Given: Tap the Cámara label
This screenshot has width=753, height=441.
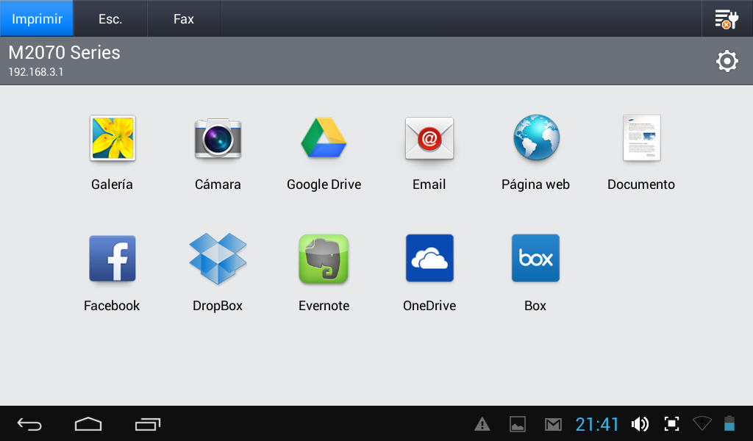Looking at the screenshot, I should (218, 184).
